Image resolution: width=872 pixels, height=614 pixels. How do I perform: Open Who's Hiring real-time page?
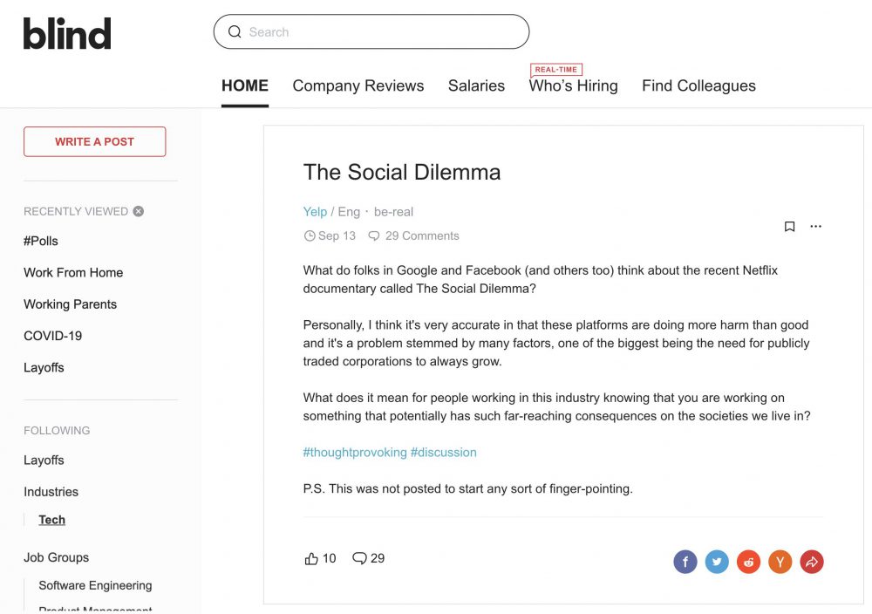pos(574,85)
